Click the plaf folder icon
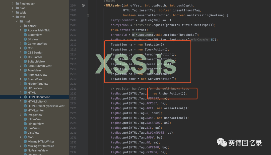271x155 pixels. coord(17,8)
